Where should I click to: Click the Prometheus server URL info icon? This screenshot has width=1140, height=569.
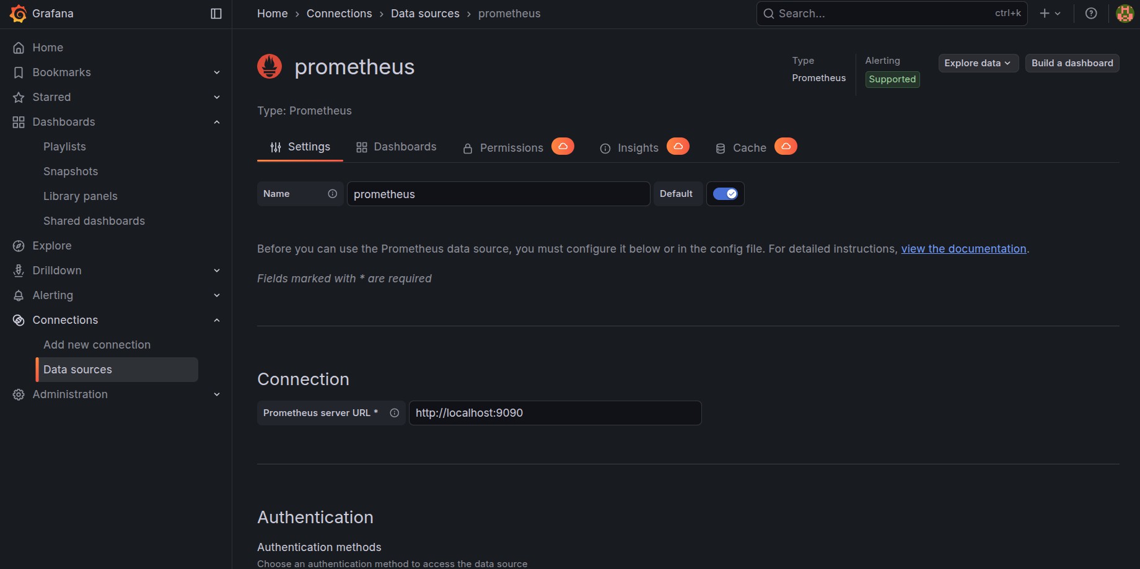pos(395,413)
